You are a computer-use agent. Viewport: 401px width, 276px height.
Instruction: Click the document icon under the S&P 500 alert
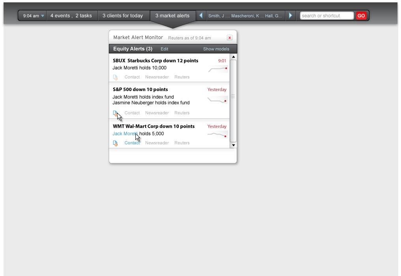coord(115,113)
